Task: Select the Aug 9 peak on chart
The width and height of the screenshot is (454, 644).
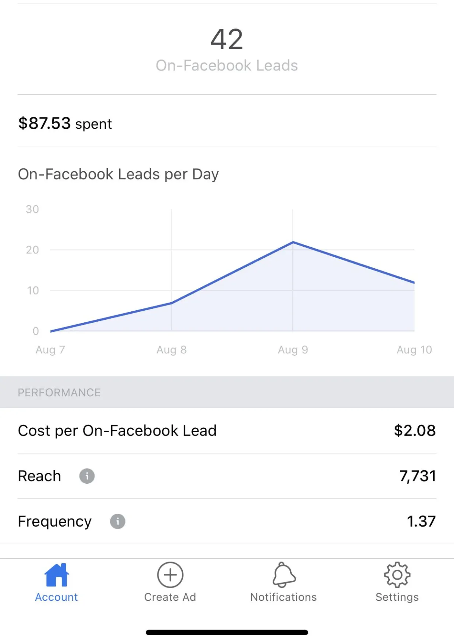Action: (293, 242)
